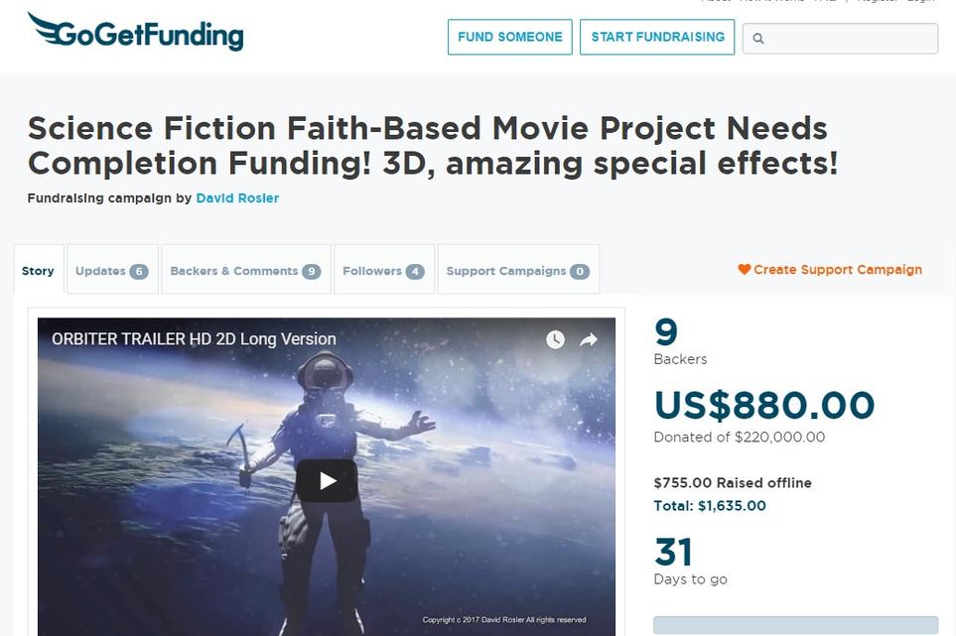
Task: Open the Story tab
Action: [39, 270]
